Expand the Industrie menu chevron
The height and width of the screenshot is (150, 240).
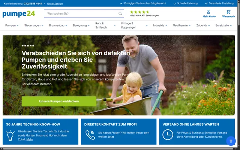[x=166, y=25]
